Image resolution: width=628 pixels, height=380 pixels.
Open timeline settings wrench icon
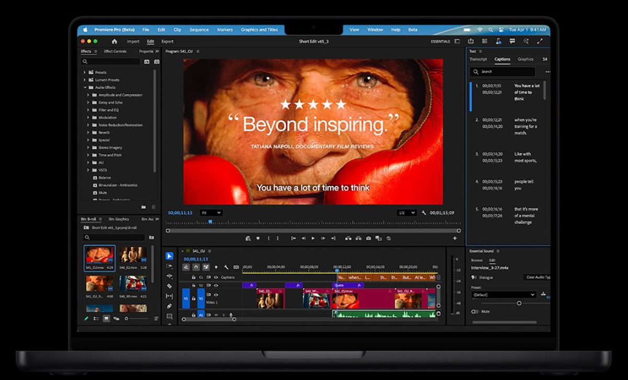pyautogui.click(x=226, y=267)
